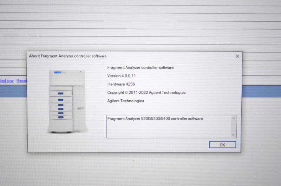Click the scroll up arrow in description box
The width and height of the screenshot is (281, 186).
pyautogui.click(x=234, y=119)
